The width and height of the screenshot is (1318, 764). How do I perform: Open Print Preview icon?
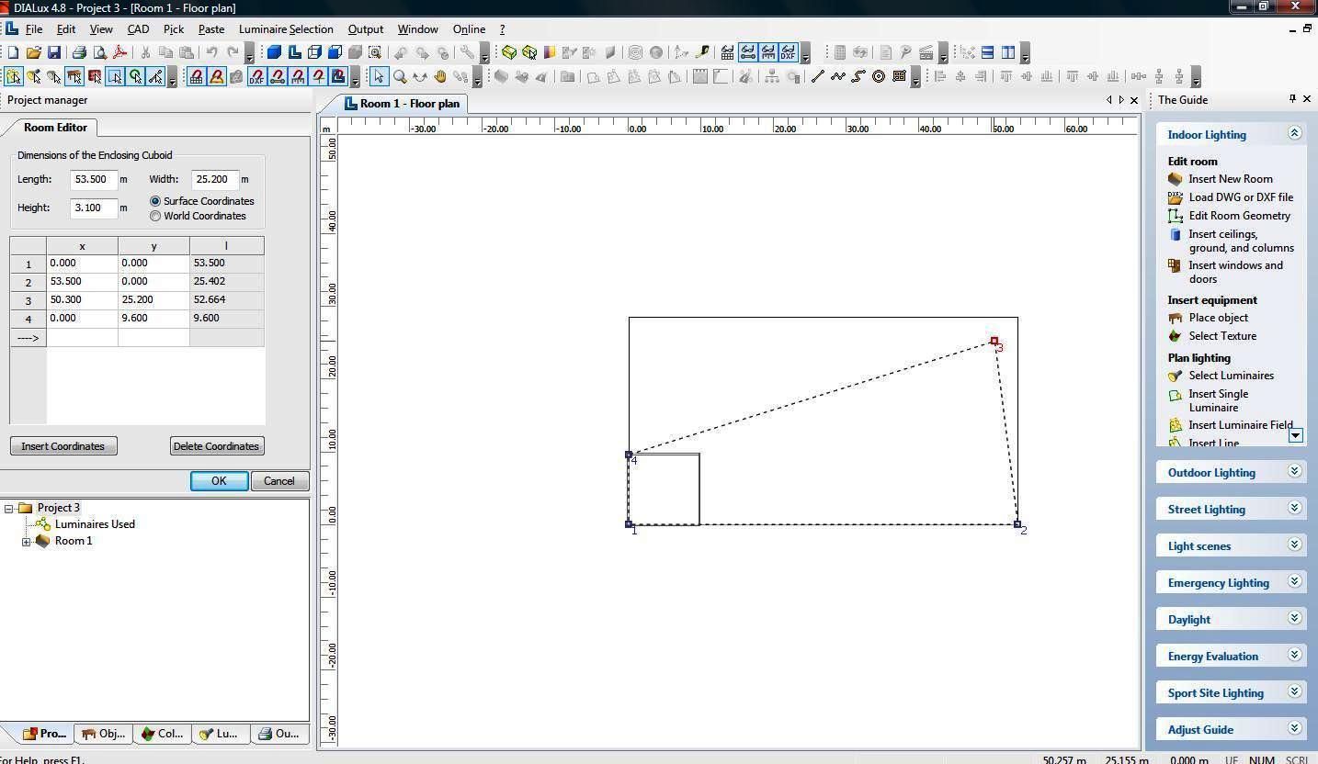pyautogui.click(x=99, y=52)
